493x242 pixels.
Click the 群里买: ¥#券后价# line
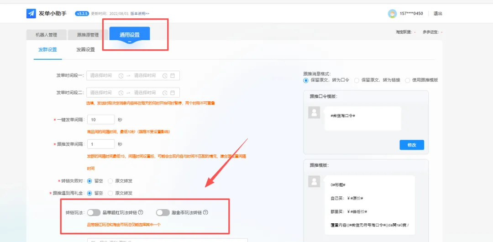[x=349, y=211]
